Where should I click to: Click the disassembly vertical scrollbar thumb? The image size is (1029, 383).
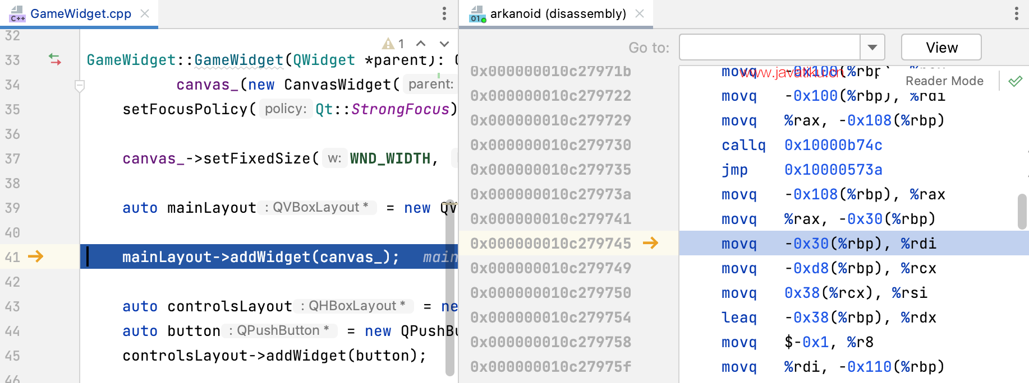1022,212
